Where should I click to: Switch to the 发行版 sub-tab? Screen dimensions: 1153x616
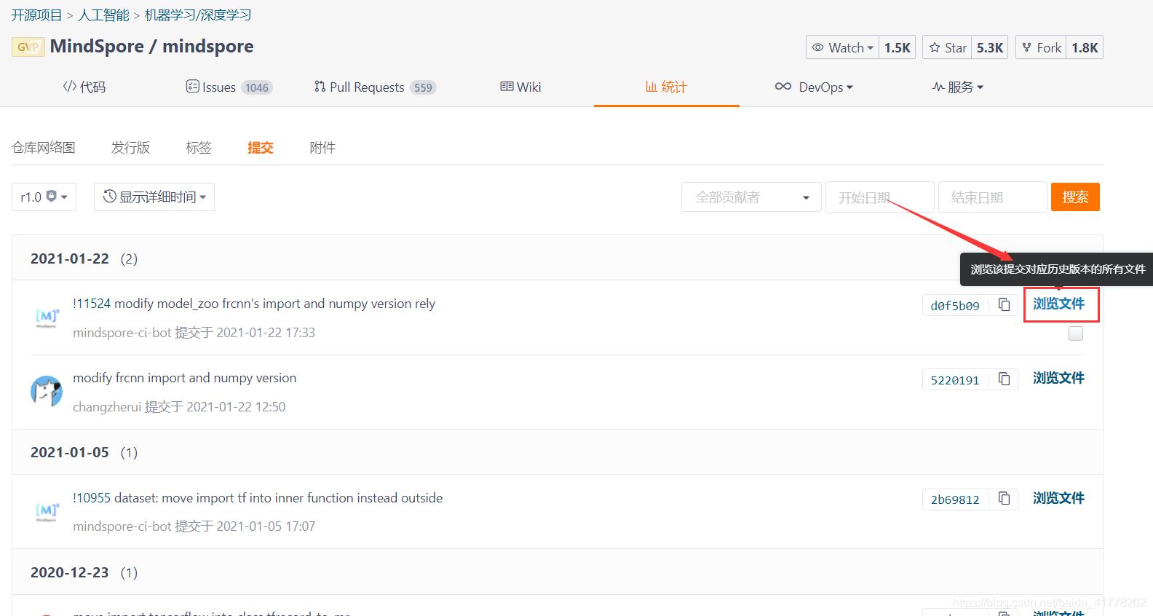[130, 148]
